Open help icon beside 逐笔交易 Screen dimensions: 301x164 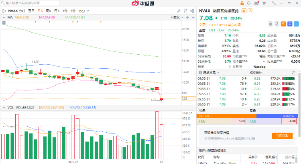pyautogui.click(x=200, y=73)
